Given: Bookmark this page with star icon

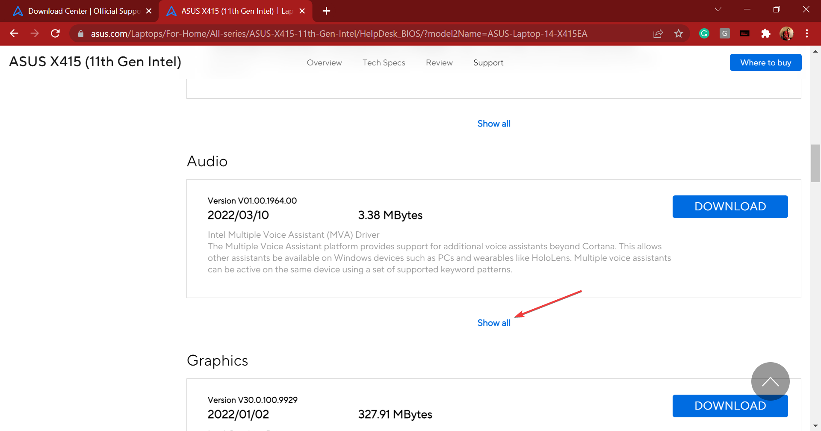Looking at the screenshot, I should (x=679, y=33).
